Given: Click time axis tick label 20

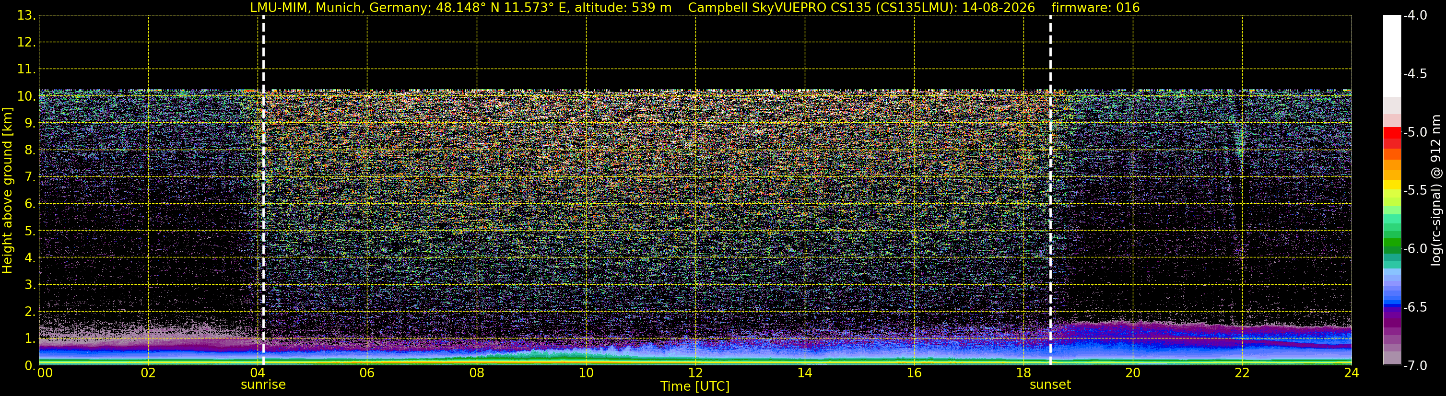Looking at the screenshot, I should pos(1133,373).
